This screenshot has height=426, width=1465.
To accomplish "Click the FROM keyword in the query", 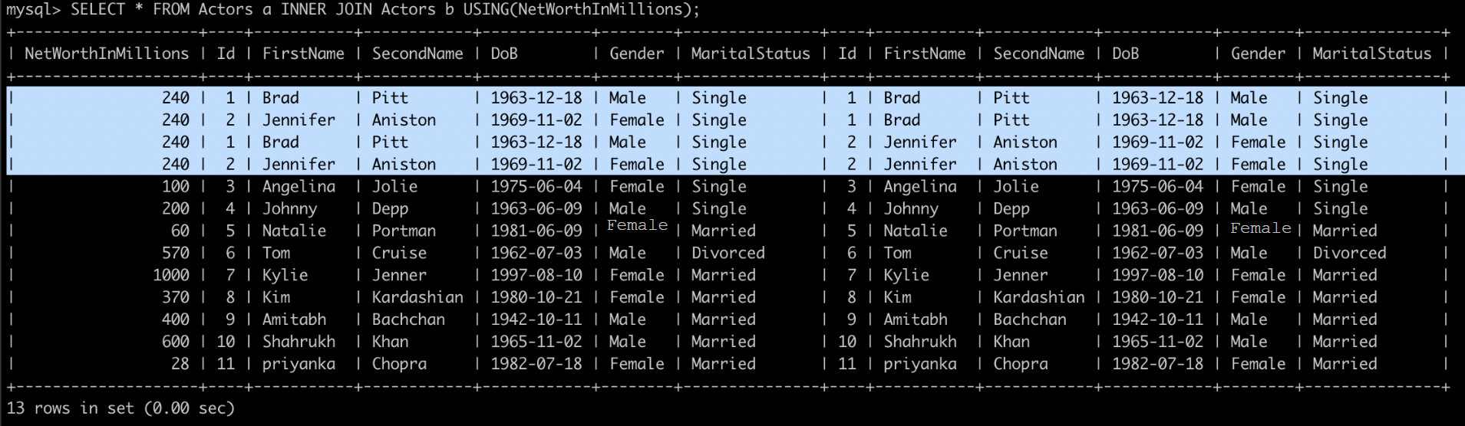I will [x=170, y=10].
